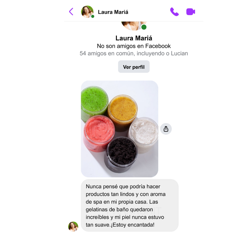Click the large bold Laura Mariá name
The image size is (239, 239).
(134, 38)
